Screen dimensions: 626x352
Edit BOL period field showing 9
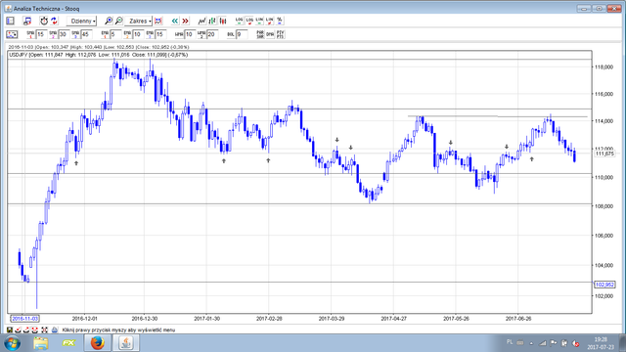(242, 35)
